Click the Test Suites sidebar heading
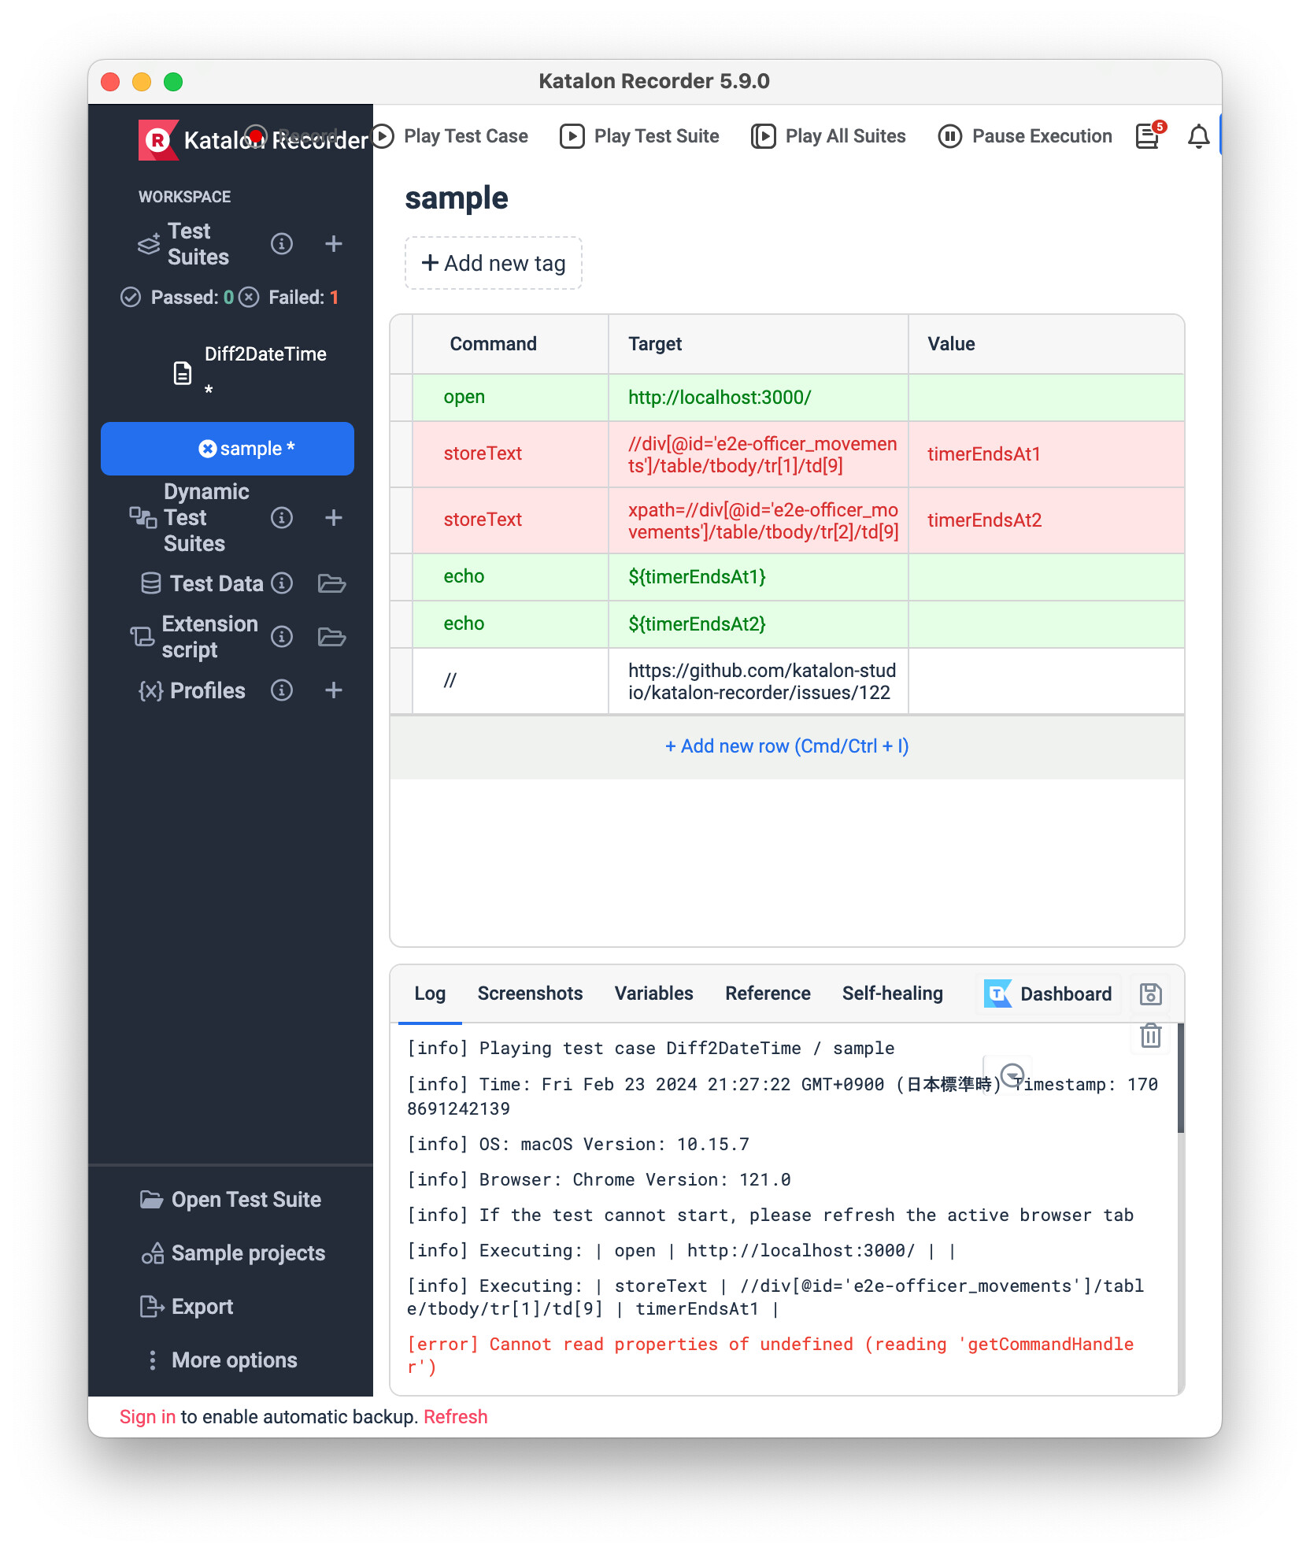Viewport: 1310px width, 1554px height. point(198,244)
